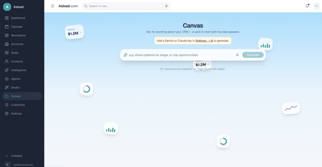Start voice input in Canvas prompt box
Viewport: 322px width, 167px height.
pyautogui.click(x=237, y=55)
